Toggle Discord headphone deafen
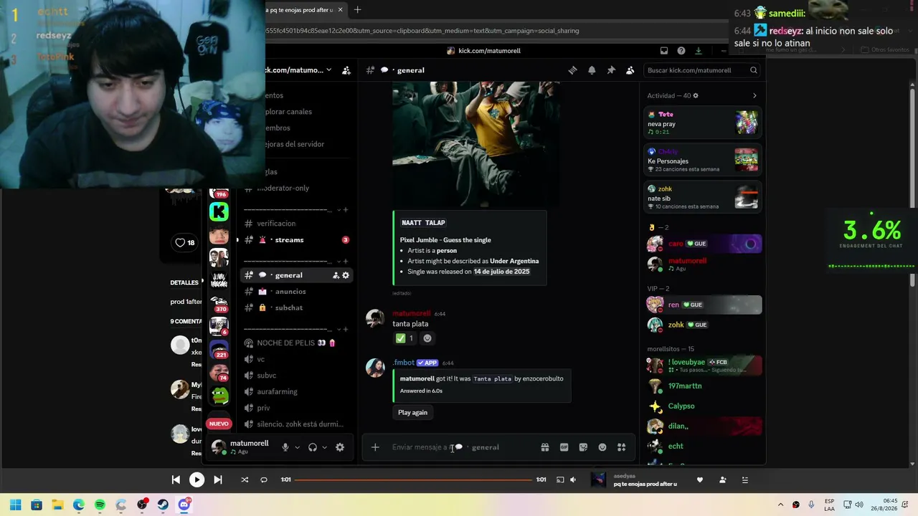This screenshot has width=918, height=516. pyautogui.click(x=313, y=447)
